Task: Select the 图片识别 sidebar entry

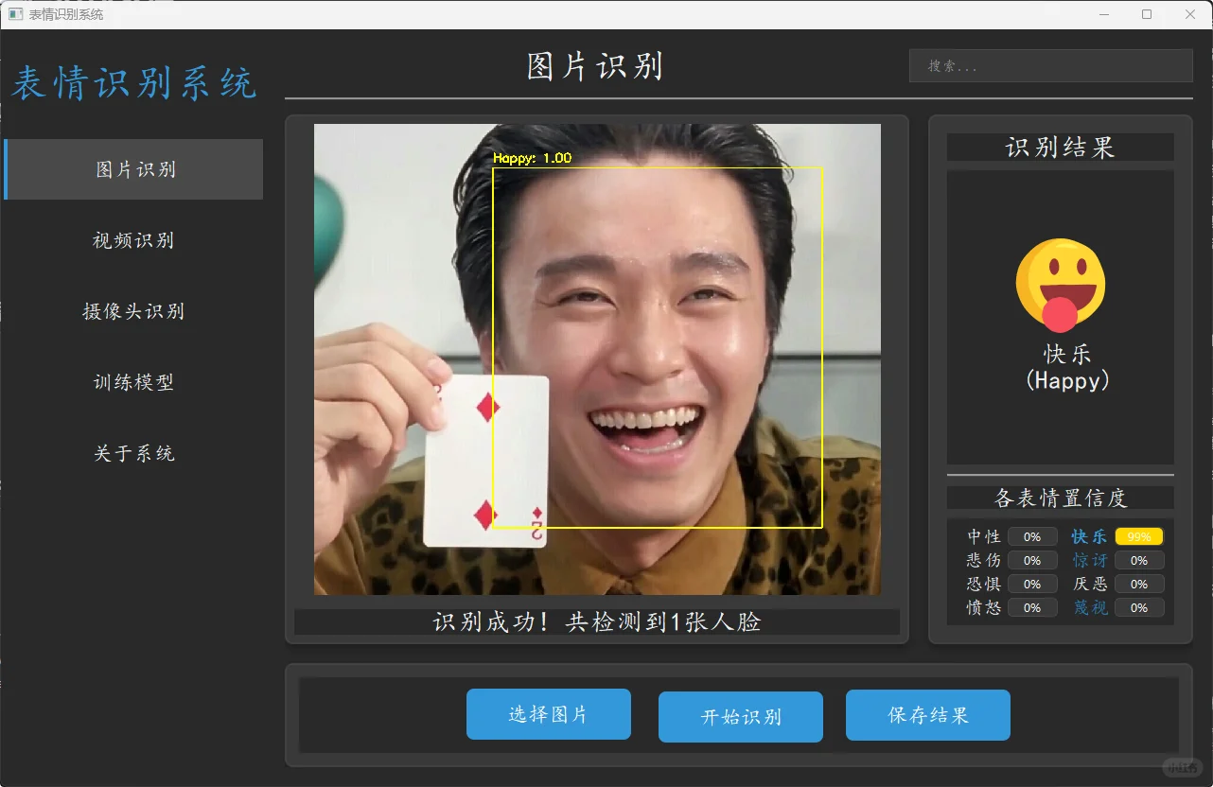Action: tap(132, 169)
